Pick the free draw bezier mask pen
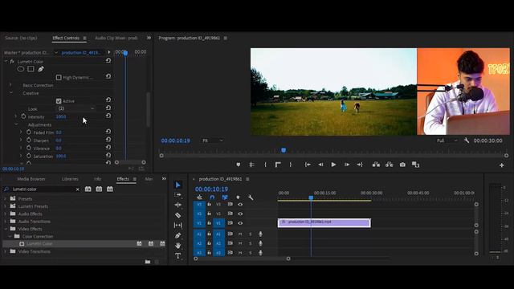This screenshot has width=514, height=289. click(x=41, y=69)
